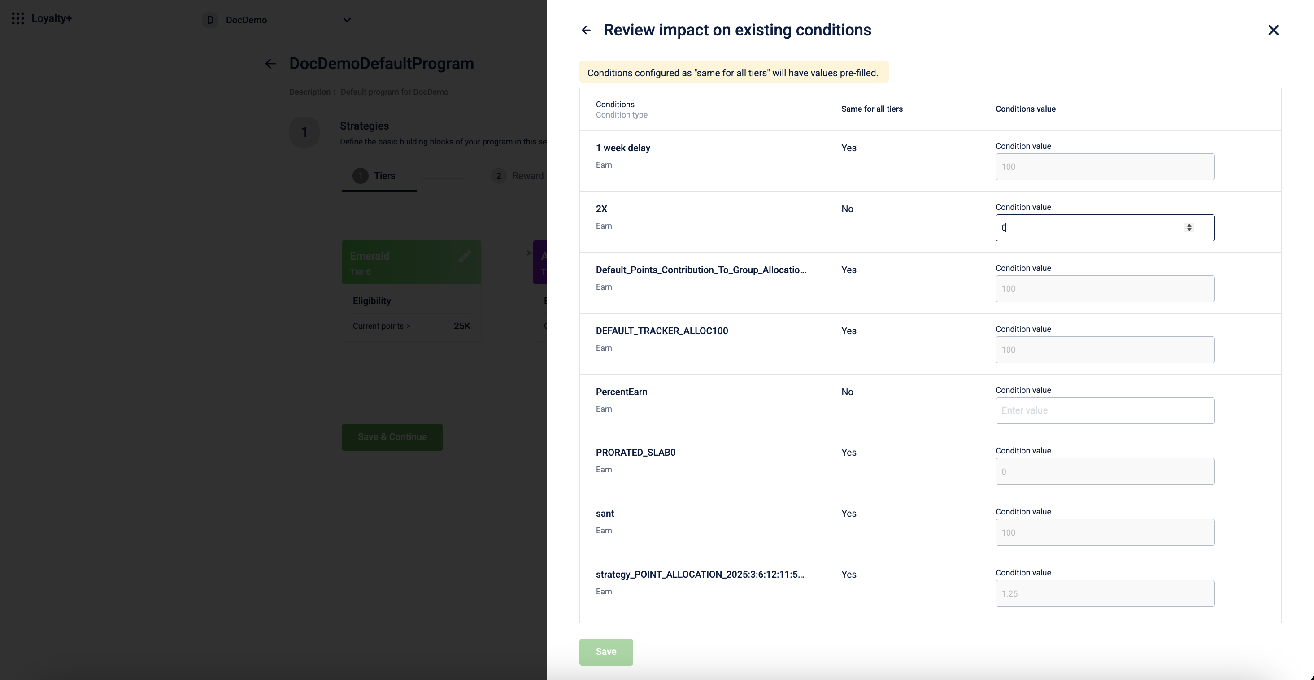
Task: Switch to the Reward step tab
Action: click(x=519, y=176)
